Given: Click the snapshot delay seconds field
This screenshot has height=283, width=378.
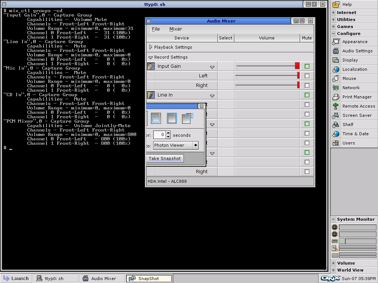Looking at the screenshot, I should point(159,135).
